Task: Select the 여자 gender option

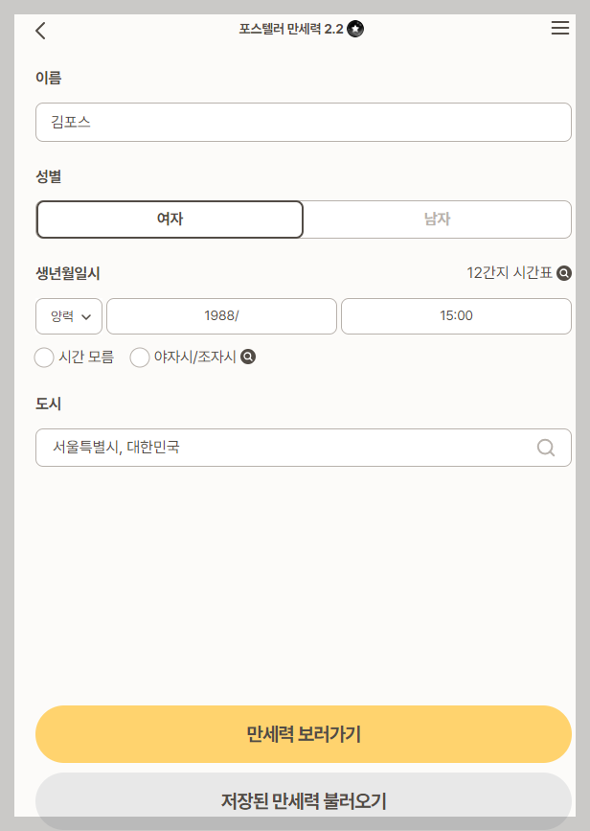Action: (x=170, y=219)
